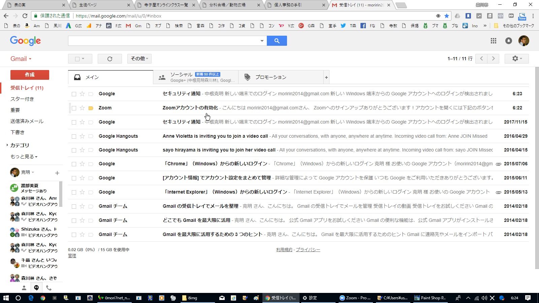
Task: Check the 2017/11/15 Google email checkbox
Action: click(74, 122)
